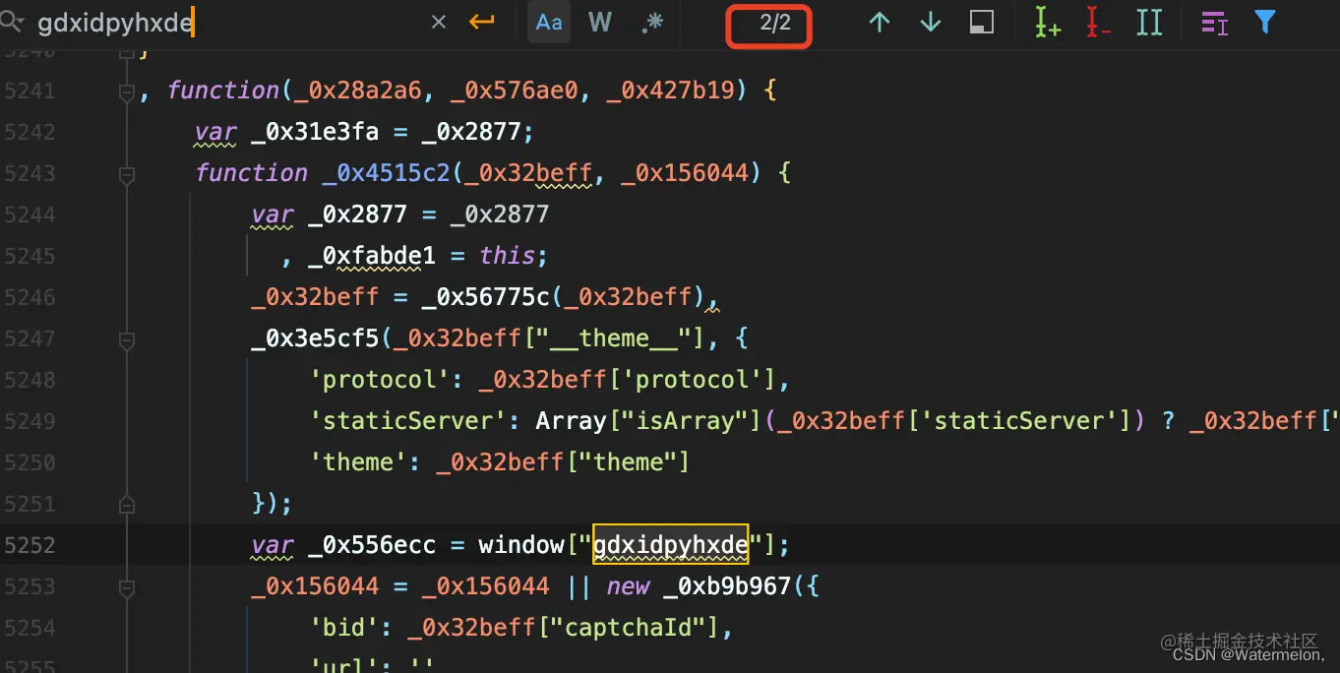The width and height of the screenshot is (1340, 673).
Task: Toggle Match Case (Aa) option
Action: (549, 22)
